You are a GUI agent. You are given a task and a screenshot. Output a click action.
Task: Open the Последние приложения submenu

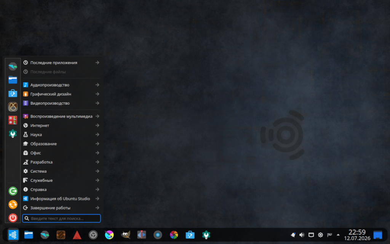click(x=61, y=63)
